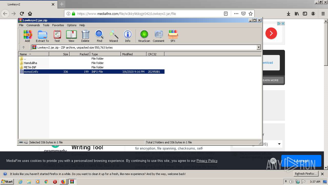Click the Info toolbar icon
The width and height of the screenshot is (328, 185).
coord(128,36)
